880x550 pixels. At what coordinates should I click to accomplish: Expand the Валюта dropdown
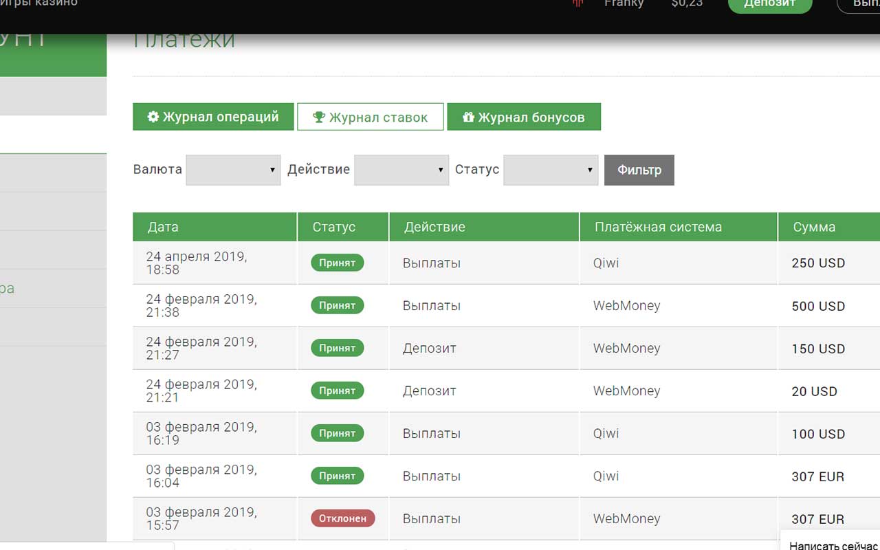pos(233,170)
